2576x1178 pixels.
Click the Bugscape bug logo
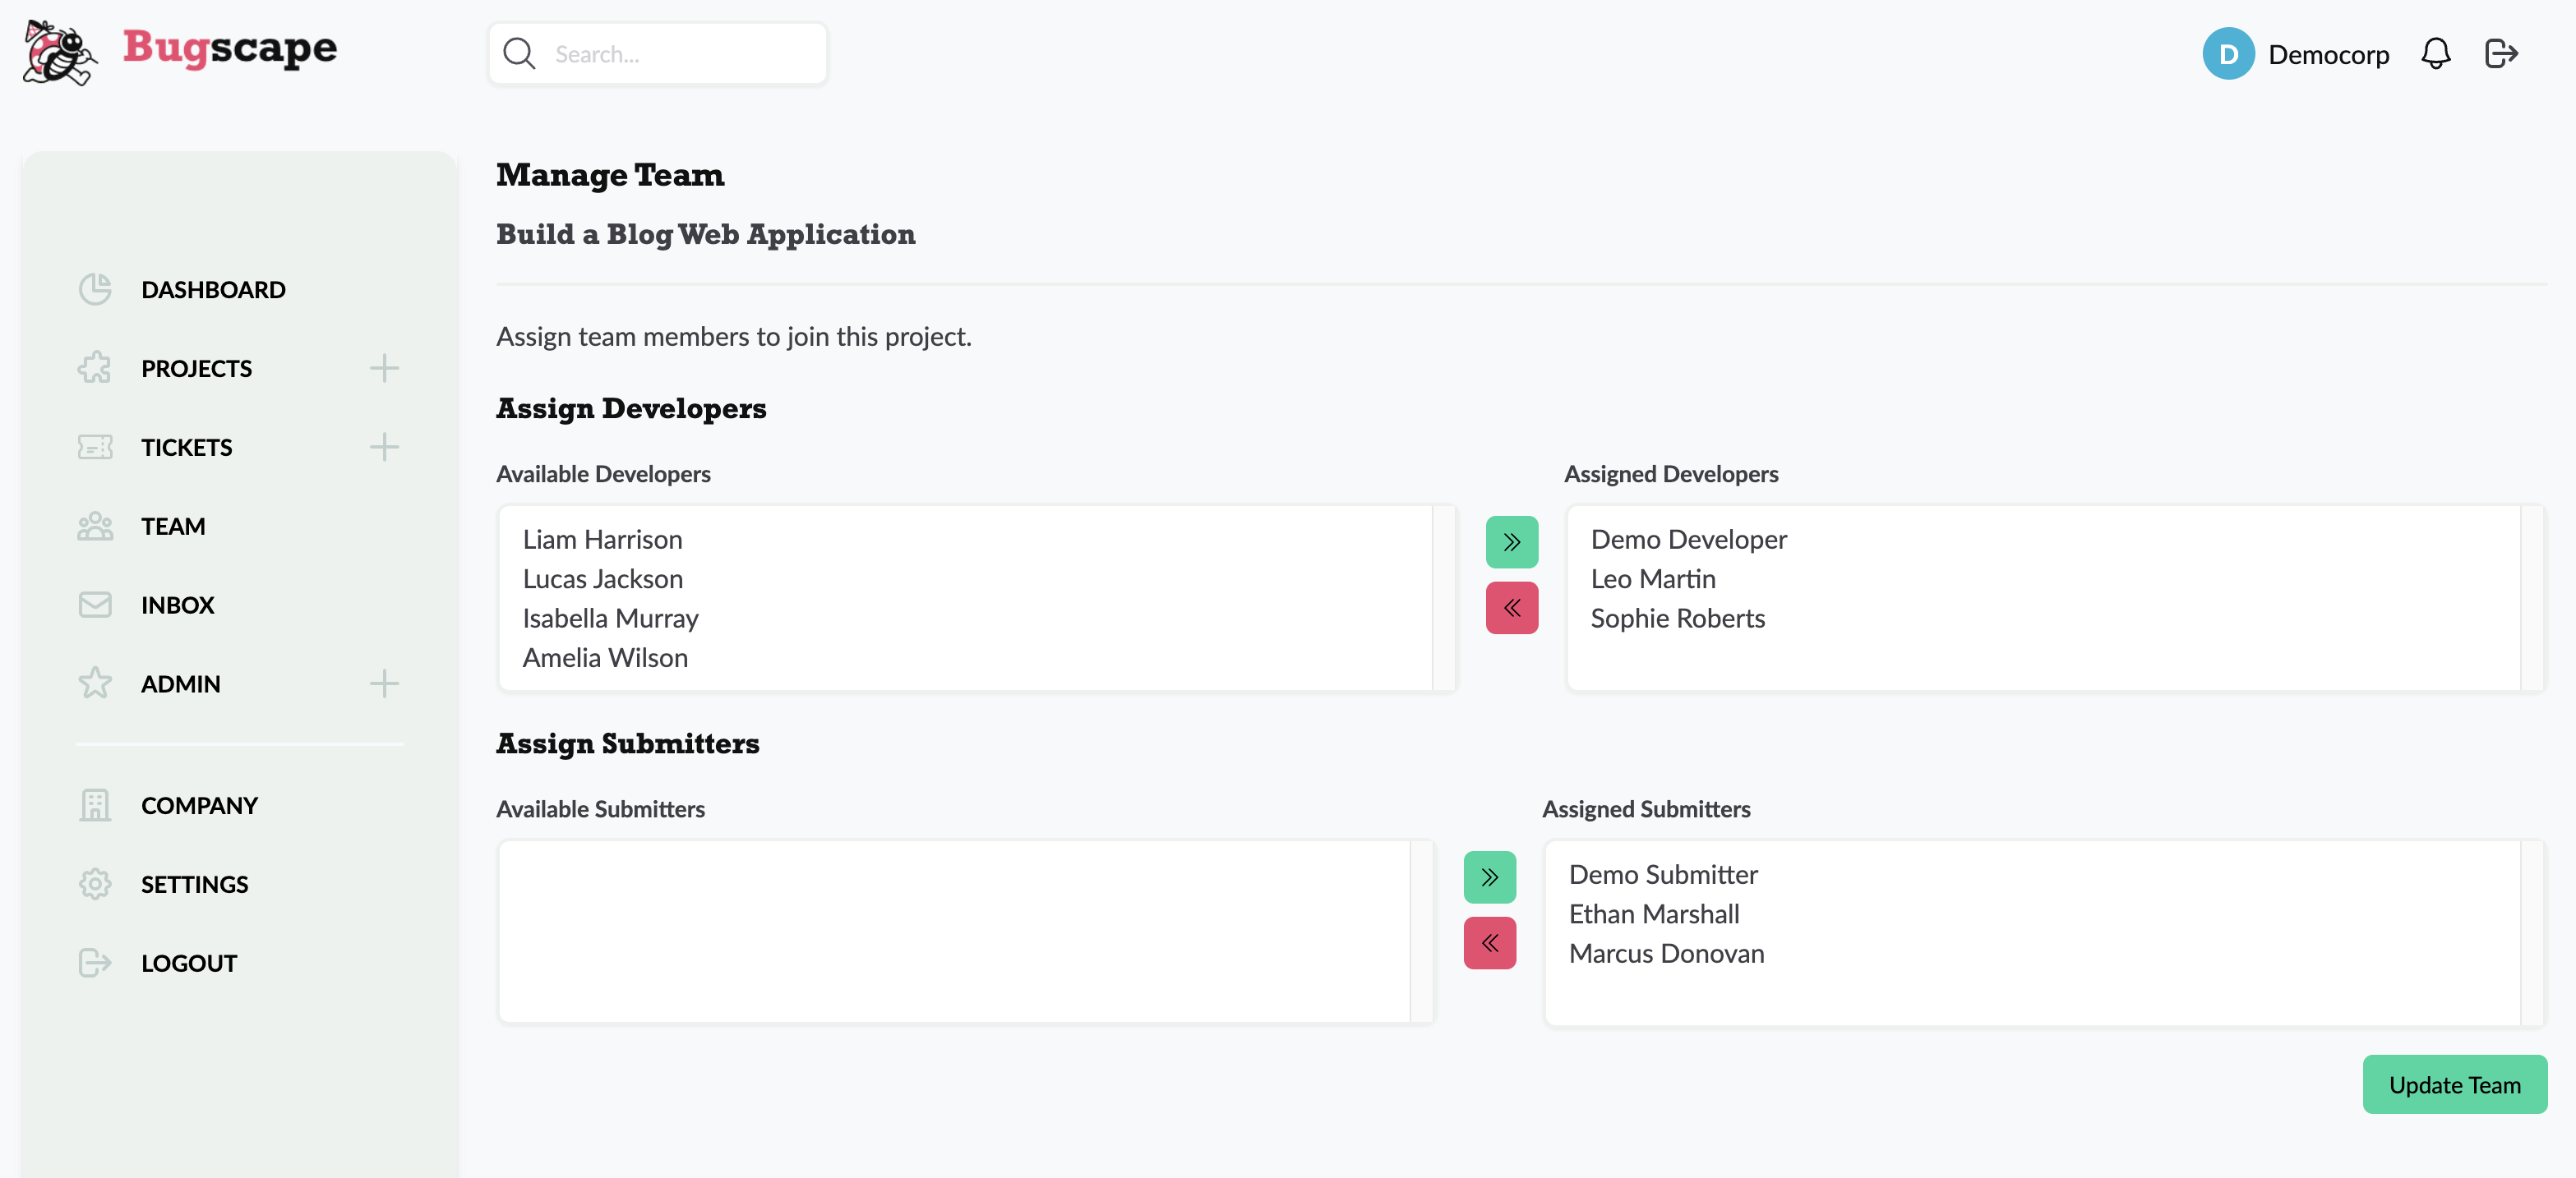point(60,52)
